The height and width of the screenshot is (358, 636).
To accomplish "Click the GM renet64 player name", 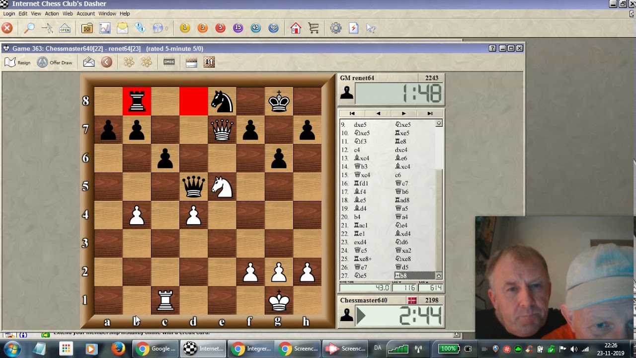I will coord(357,78).
